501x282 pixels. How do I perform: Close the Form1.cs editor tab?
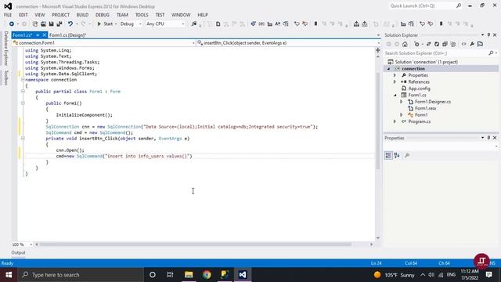pyautogui.click(x=45, y=34)
